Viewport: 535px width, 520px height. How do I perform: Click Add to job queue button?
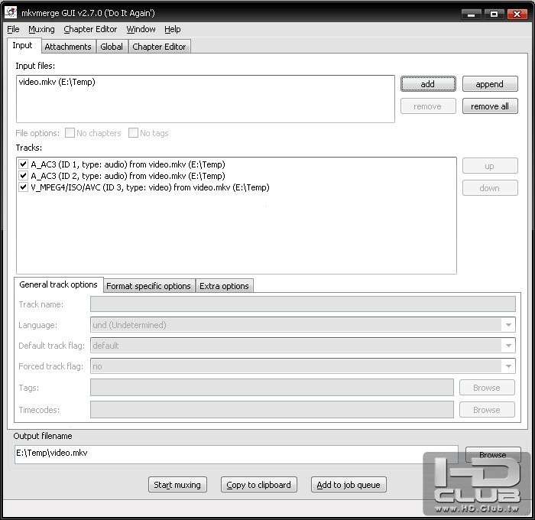click(349, 485)
